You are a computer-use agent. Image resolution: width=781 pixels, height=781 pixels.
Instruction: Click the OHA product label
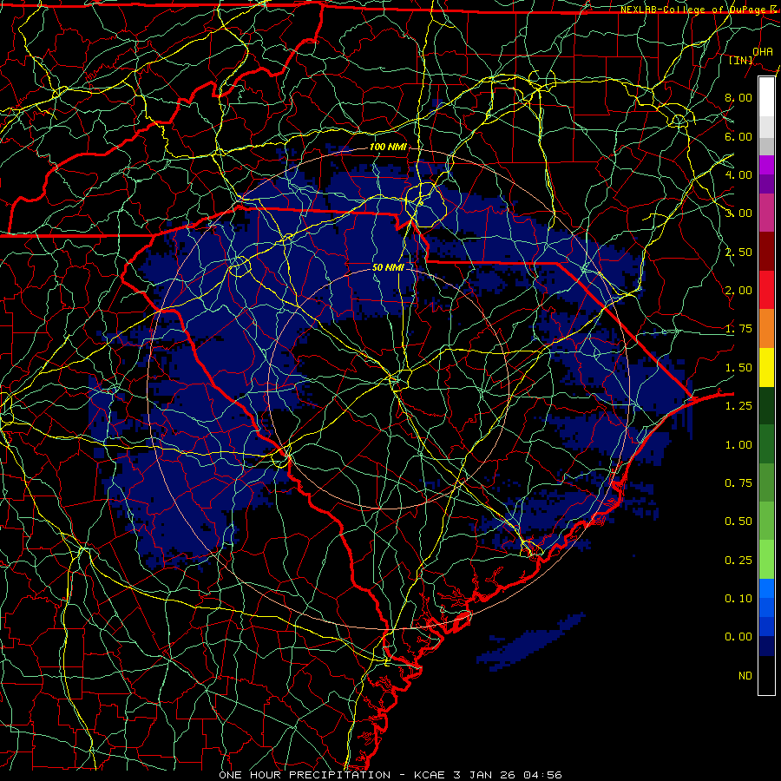point(763,51)
